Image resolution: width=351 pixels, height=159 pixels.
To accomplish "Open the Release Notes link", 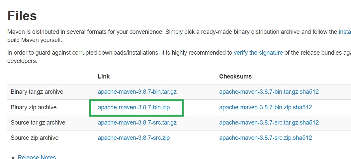I will pyautogui.click(x=37, y=157).
